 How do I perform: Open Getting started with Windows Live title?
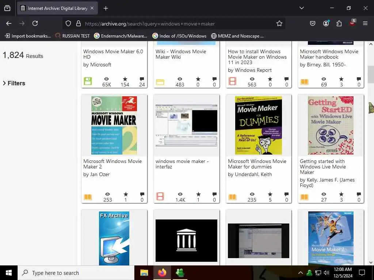323,167
